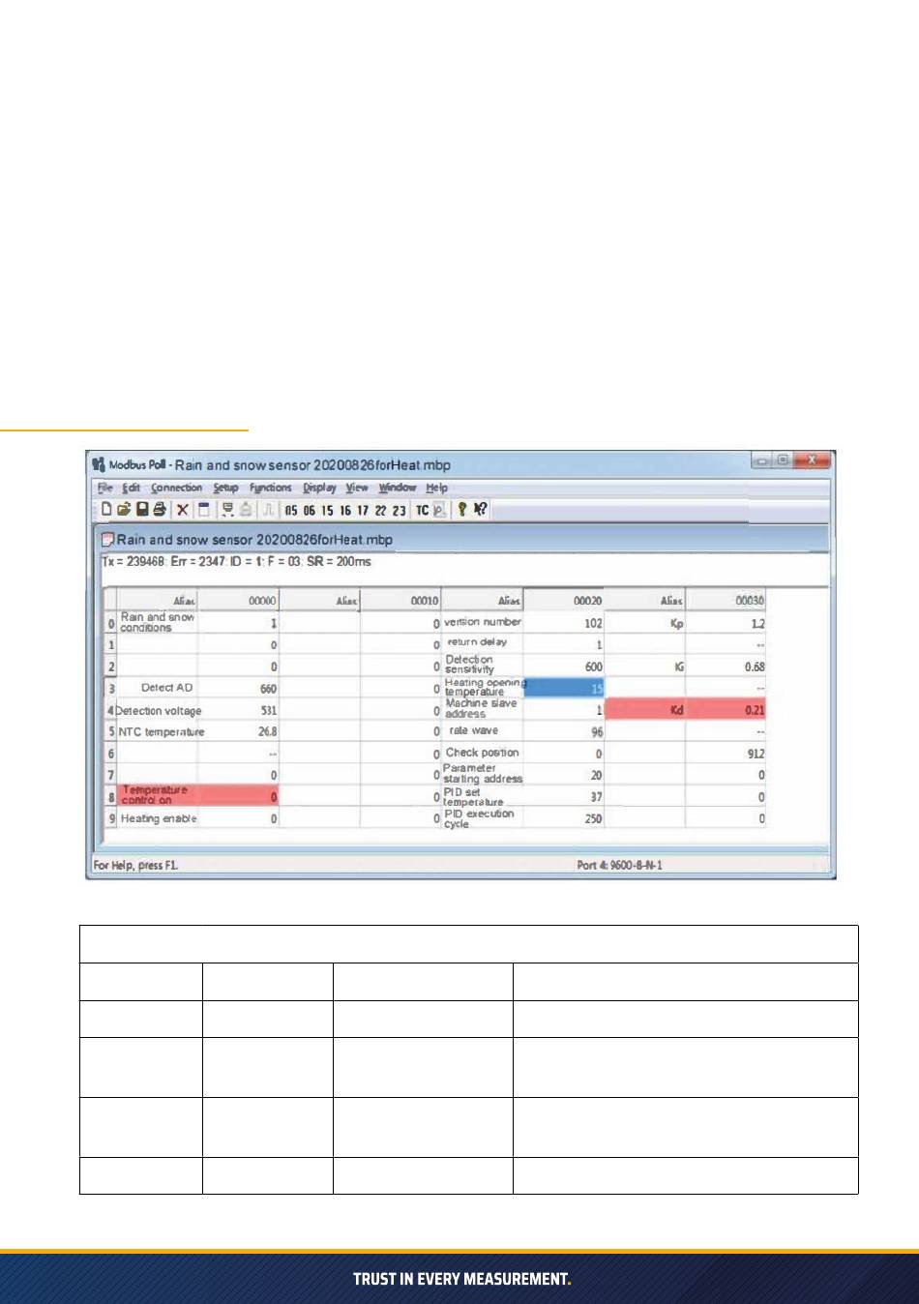Open the Window menu

[x=397, y=489]
